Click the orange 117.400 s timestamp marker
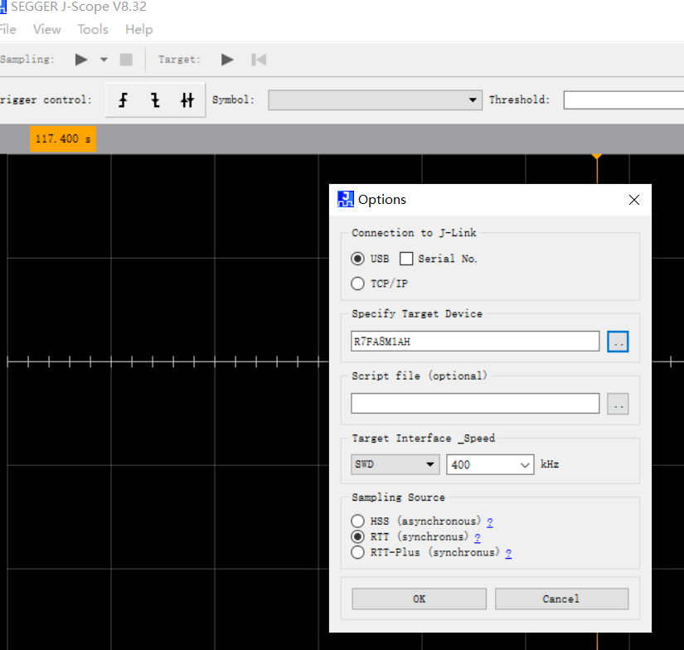Image resolution: width=684 pixels, height=650 pixels. coord(62,139)
